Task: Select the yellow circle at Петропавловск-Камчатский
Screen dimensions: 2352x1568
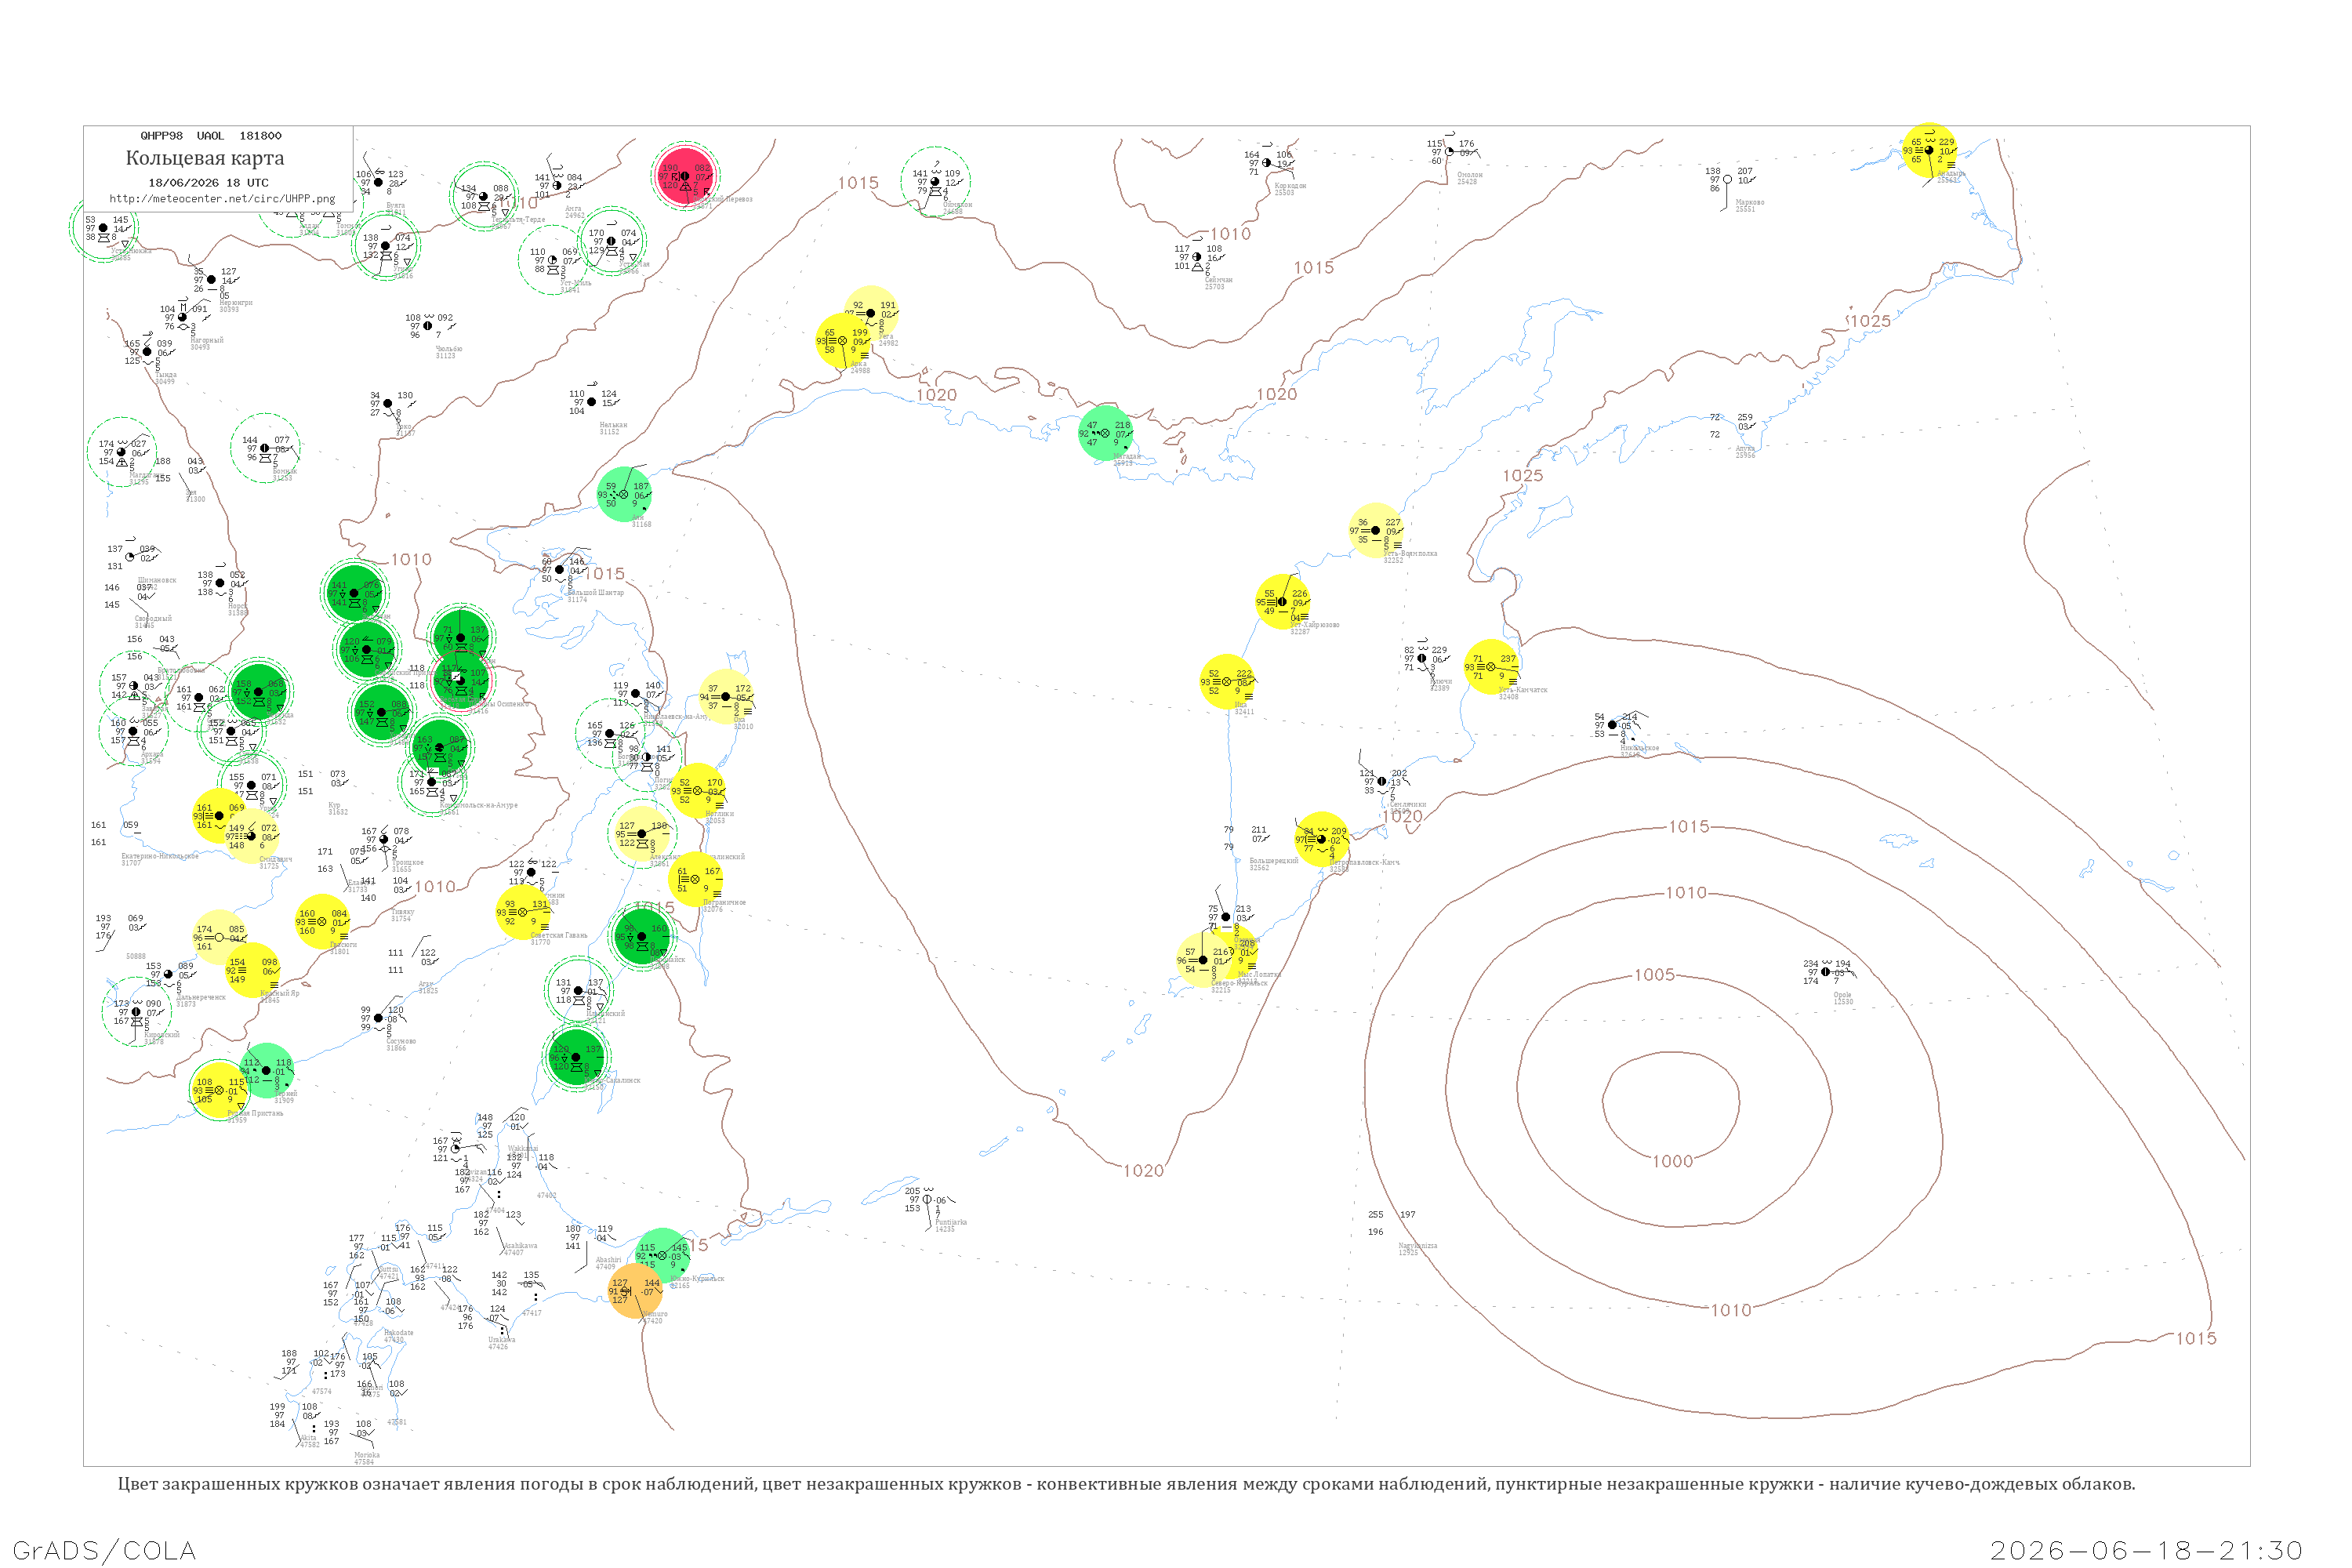Action: point(1322,840)
